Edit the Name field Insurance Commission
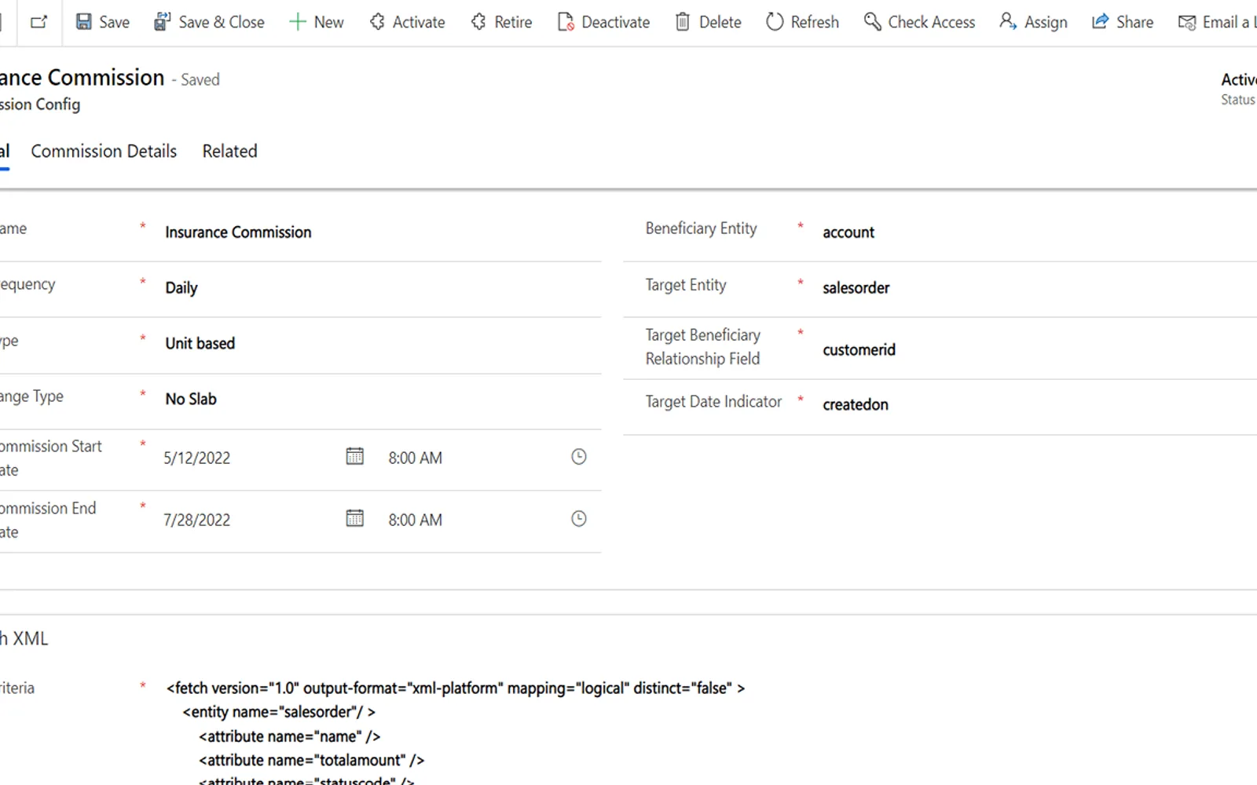The height and width of the screenshot is (785, 1257). [381, 232]
